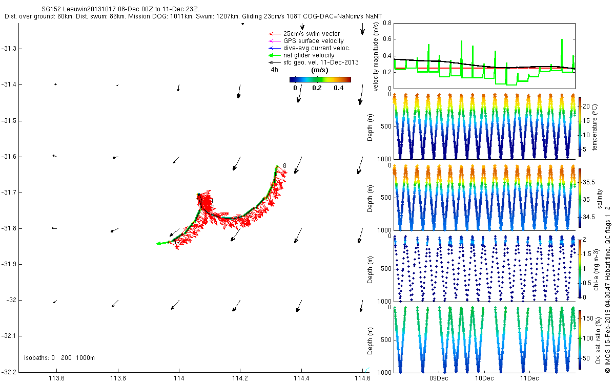The height and width of the screenshot is (384, 615).
Task: Click the horizontal velocity colorbar in the map
Action: pyautogui.click(x=320, y=79)
